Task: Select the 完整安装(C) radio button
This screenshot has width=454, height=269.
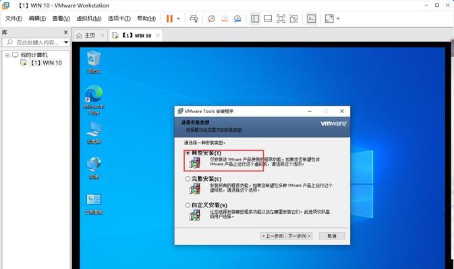Action: point(188,179)
